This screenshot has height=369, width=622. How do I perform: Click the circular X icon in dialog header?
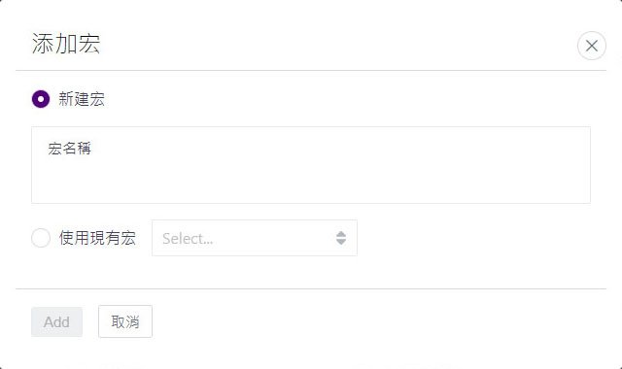(x=592, y=46)
